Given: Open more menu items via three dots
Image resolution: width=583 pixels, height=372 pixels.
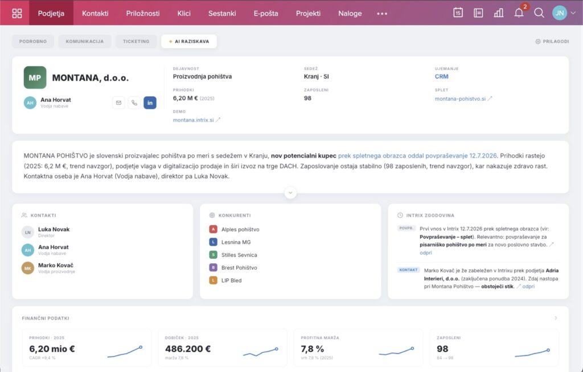Looking at the screenshot, I should [x=382, y=14].
